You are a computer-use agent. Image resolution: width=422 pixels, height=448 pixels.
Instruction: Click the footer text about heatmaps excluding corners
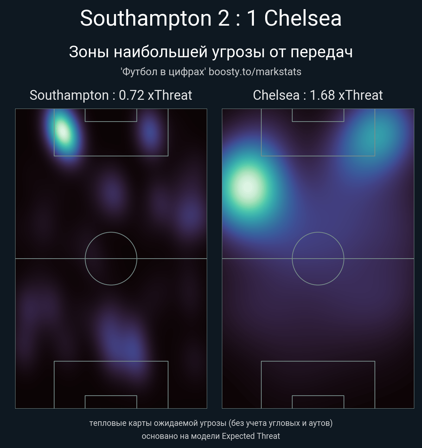click(x=211, y=423)
